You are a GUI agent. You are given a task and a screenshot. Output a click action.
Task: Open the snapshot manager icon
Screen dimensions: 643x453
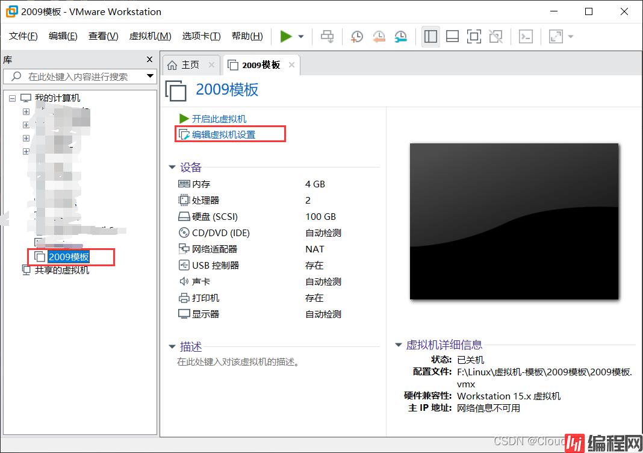pos(400,37)
